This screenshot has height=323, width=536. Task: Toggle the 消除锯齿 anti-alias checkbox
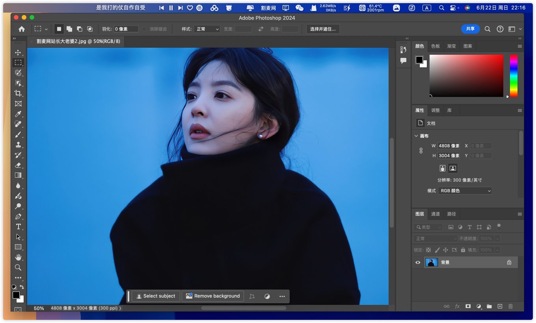point(144,29)
